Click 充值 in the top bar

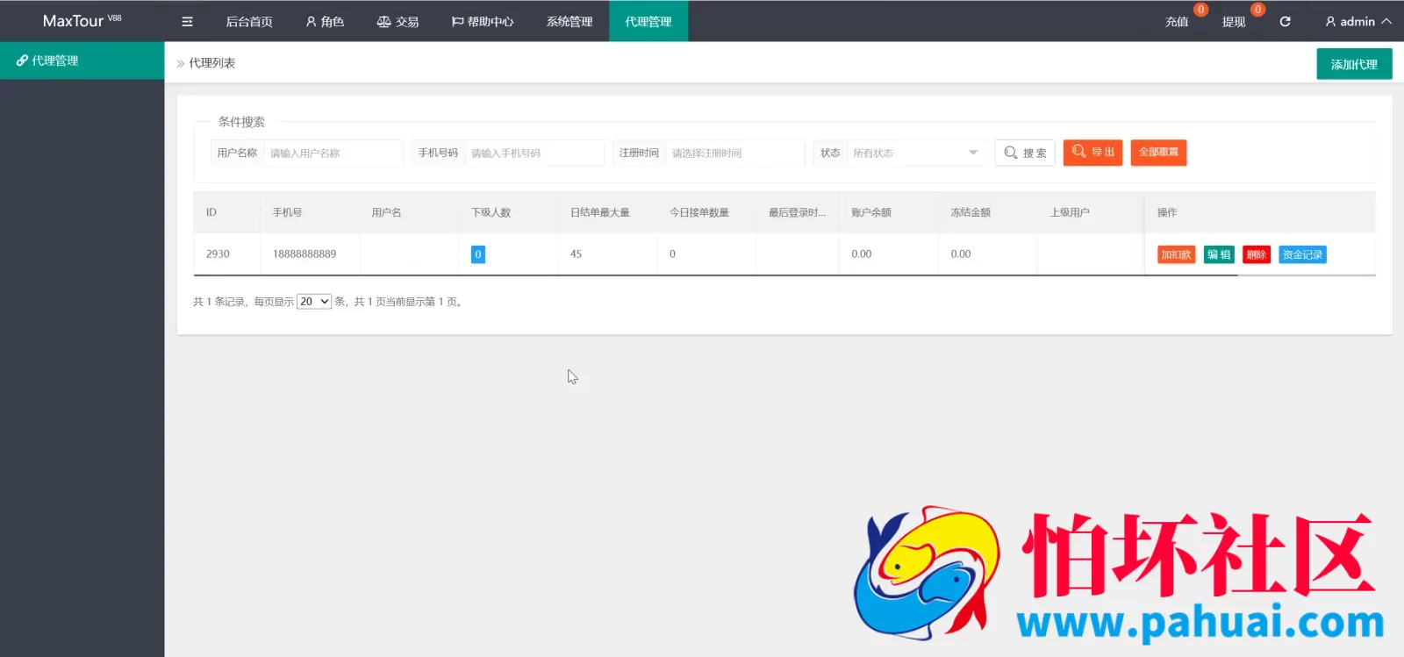click(1177, 22)
